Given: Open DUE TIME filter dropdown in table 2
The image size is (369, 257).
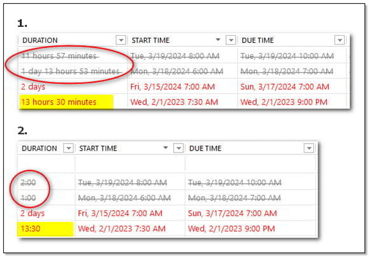Looking at the screenshot, I should tap(309, 148).
